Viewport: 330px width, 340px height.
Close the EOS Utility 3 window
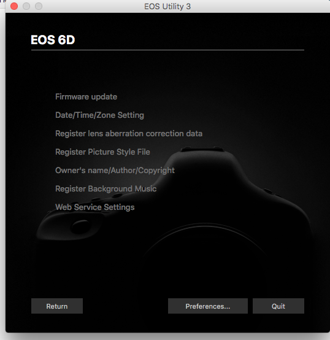(x=14, y=6)
